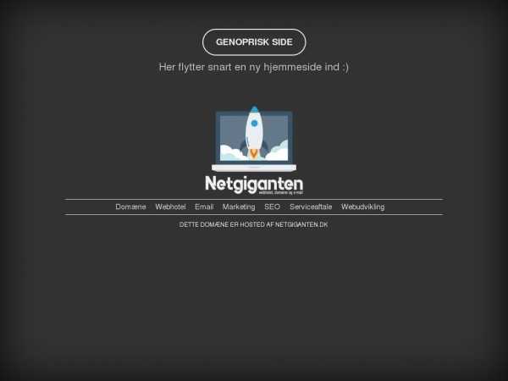
Task: Visit the SEO link
Action: (272, 207)
